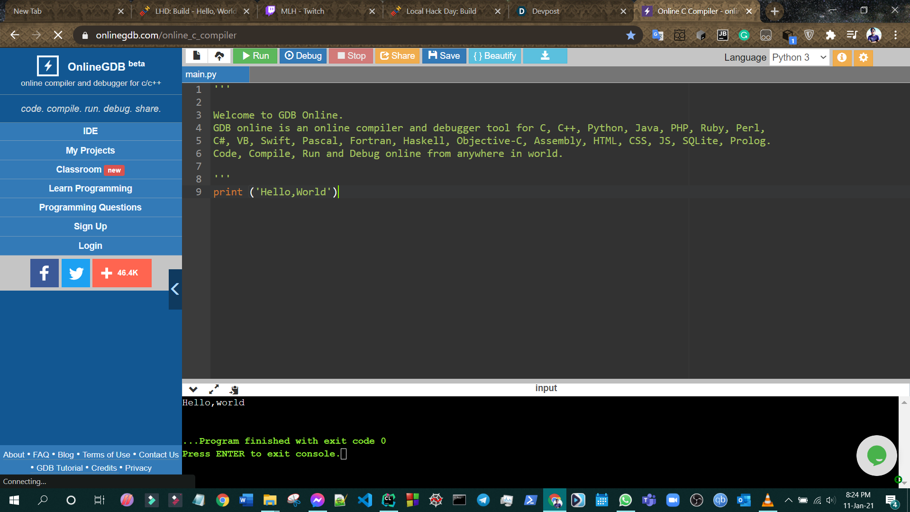Click the download code icon button
This screenshot has width=910, height=512.
point(545,56)
